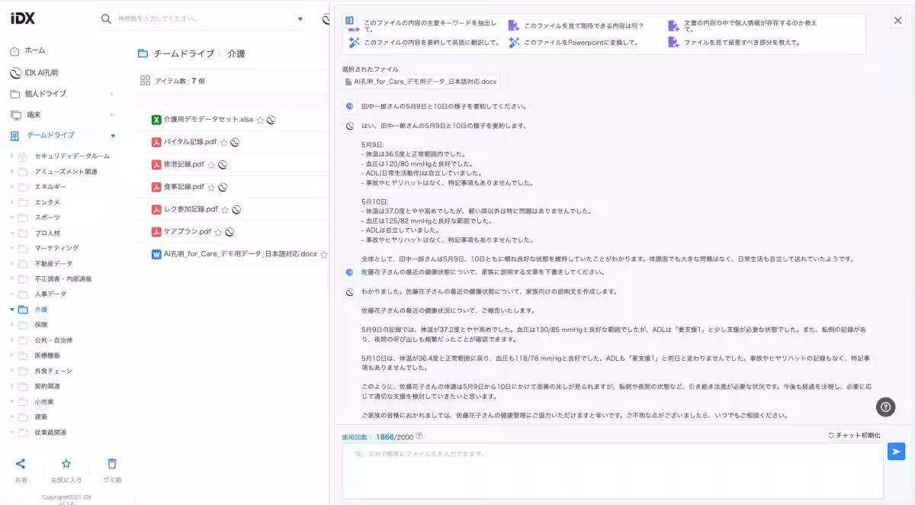Viewport: 915px width, 505px height.
Task: Collapse the チームドライブ dropdown arrow
Action: pos(113,136)
